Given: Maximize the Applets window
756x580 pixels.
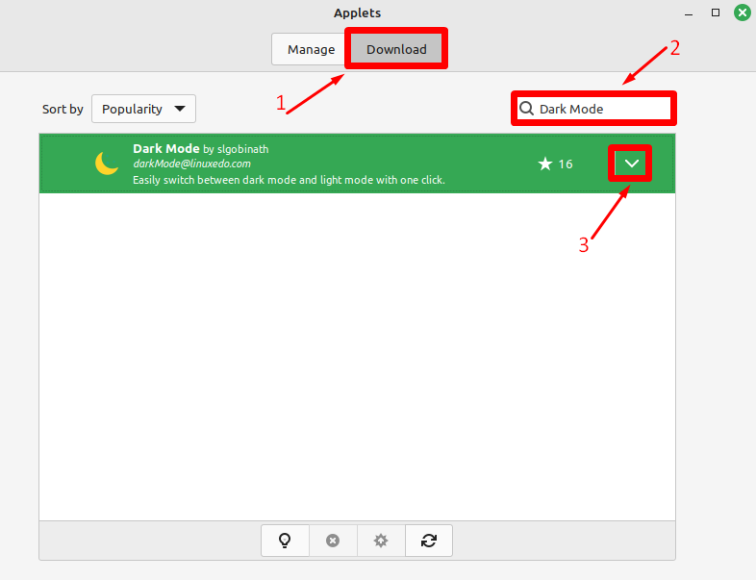Looking at the screenshot, I should point(716,13).
